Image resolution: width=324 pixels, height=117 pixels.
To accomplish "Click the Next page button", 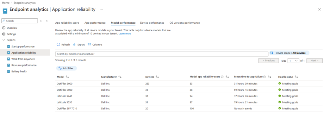I will coord(315,61).
